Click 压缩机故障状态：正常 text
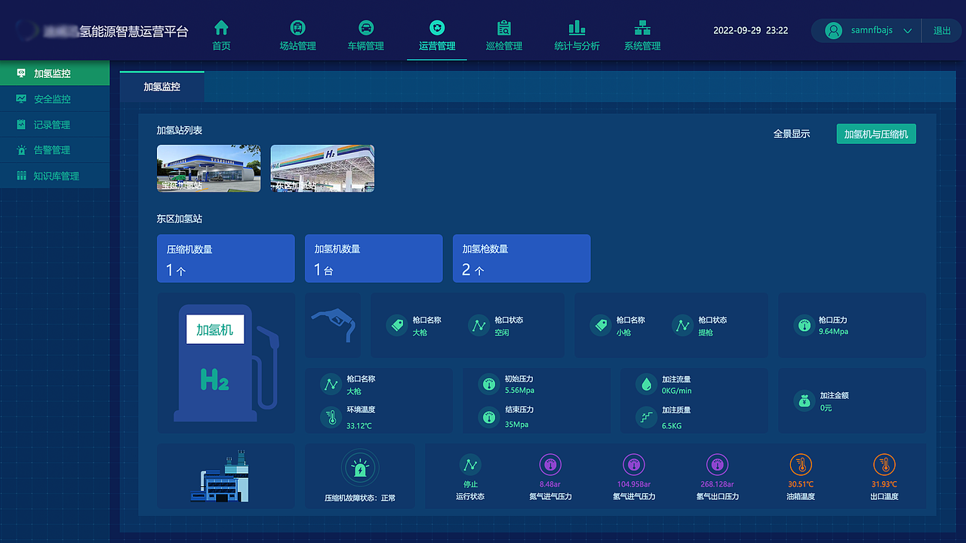The image size is (966, 543). pyautogui.click(x=360, y=498)
